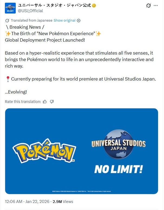Open the @USJ_Official handle link
The width and height of the screenshot is (164, 210).
30,11
